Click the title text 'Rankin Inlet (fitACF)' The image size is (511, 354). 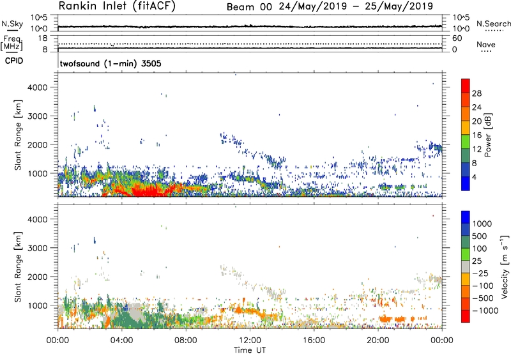coord(117,6)
